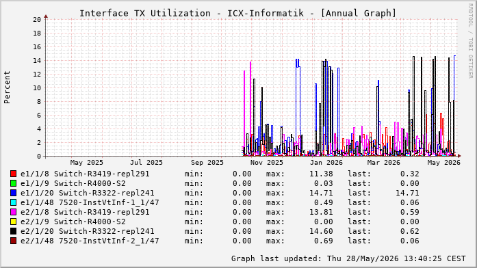Click the last value 0.32

pyautogui.click(x=410, y=174)
